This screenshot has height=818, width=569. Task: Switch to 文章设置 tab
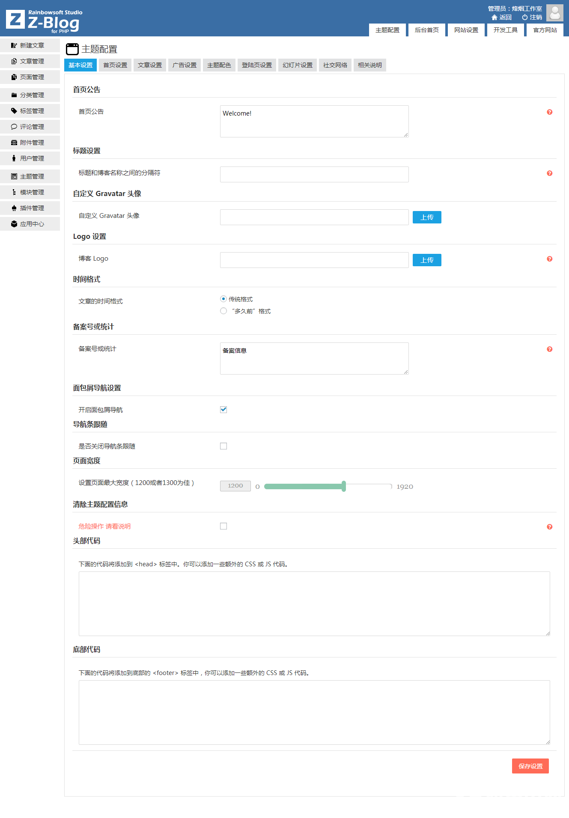pyautogui.click(x=150, y=65)
